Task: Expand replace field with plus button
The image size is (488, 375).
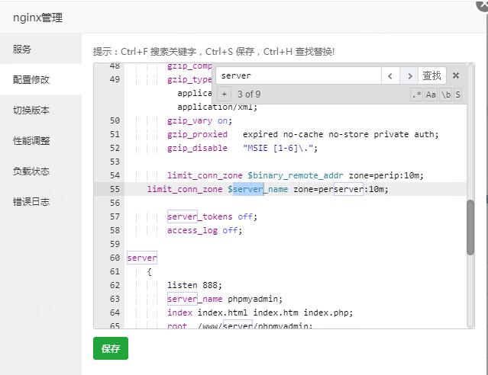Action: [224, 95]
